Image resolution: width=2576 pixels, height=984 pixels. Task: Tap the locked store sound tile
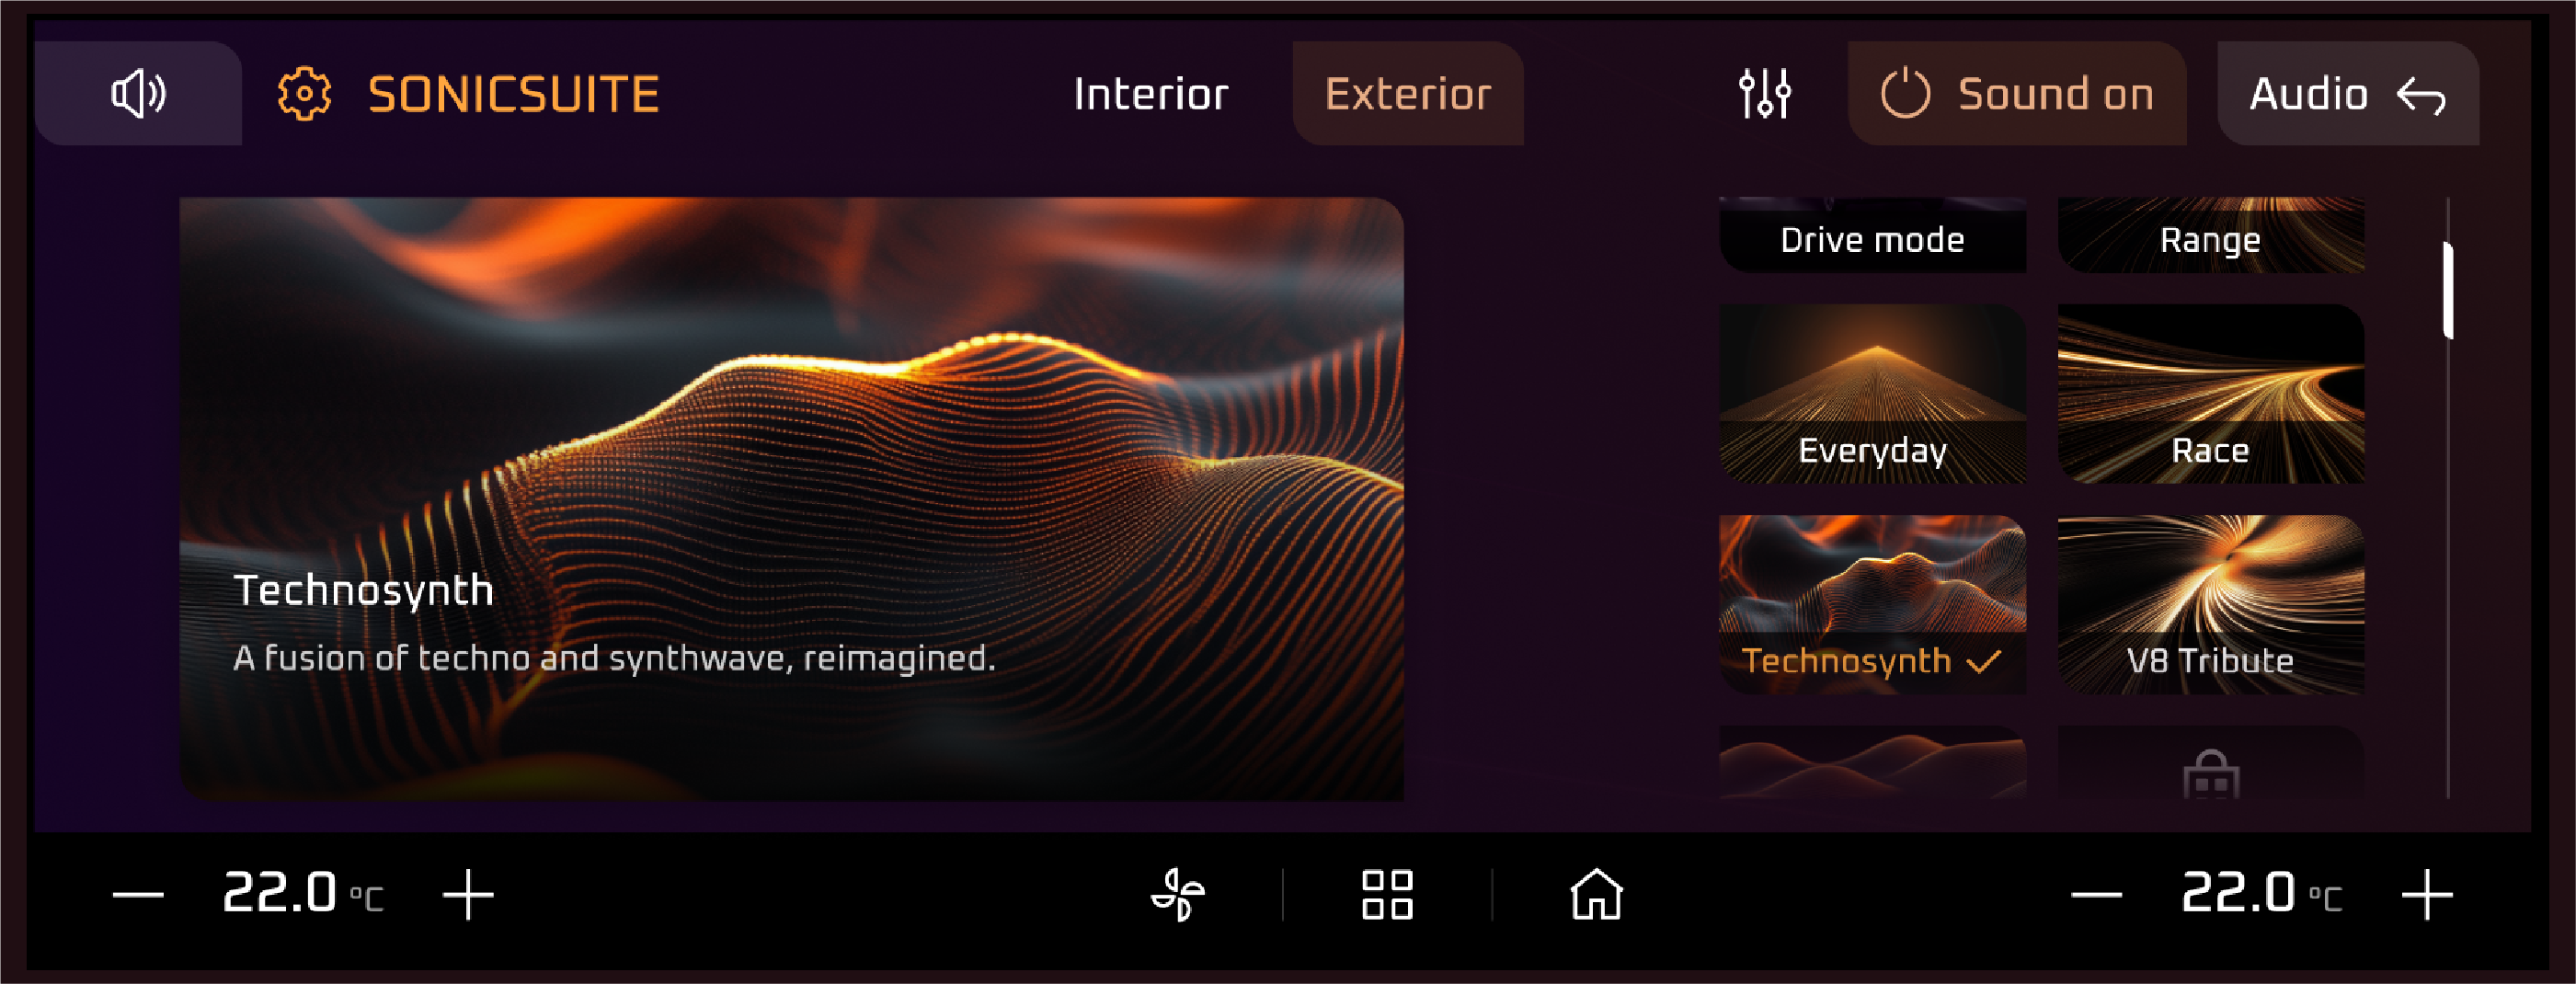pyautogui.click(x=2211, y=762)
